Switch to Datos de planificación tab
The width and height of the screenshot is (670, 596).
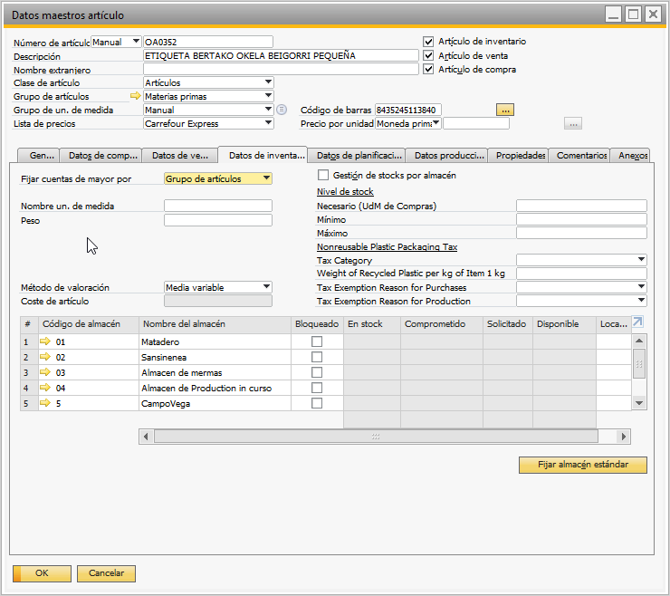(357, 155)
